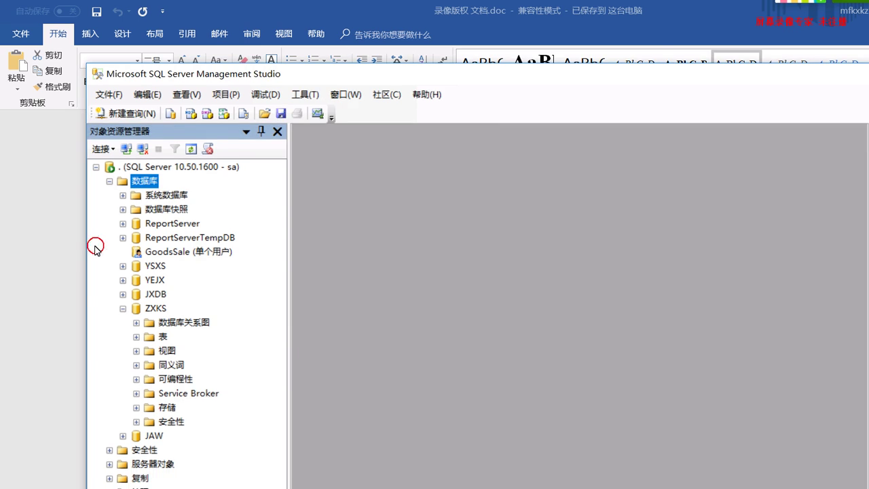
Task: Toggle auto-hide pin on 对象资源管理器 panel
Action: 261,132
